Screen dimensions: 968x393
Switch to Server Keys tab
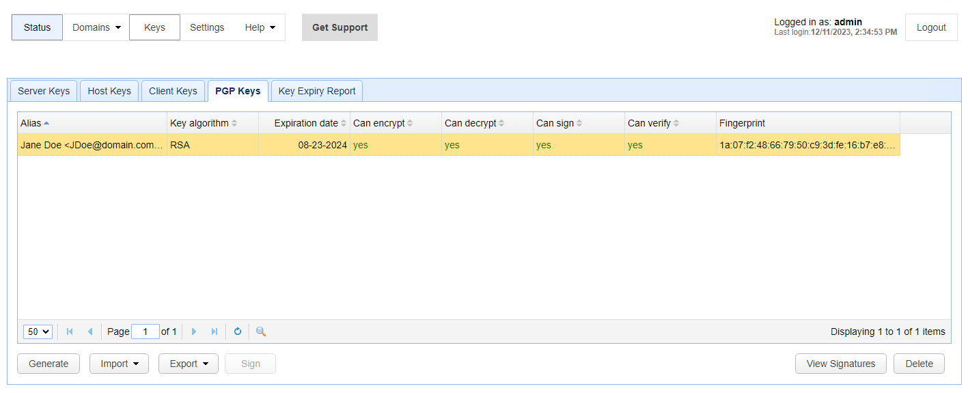click(44, 91)
